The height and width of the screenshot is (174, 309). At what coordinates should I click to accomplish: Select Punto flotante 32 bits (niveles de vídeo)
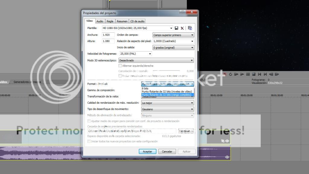[x=167, y=92]
